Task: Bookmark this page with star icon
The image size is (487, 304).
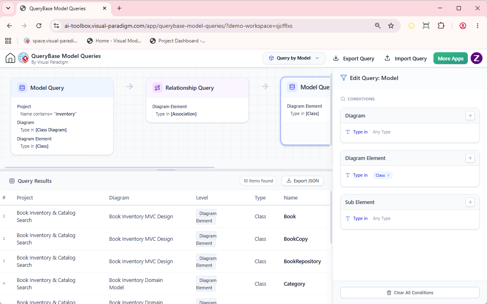Action: tap(391, 26)
